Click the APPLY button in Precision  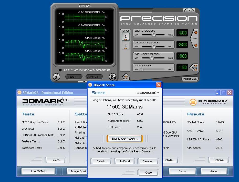pyautogui.click(x=94, y=77)
